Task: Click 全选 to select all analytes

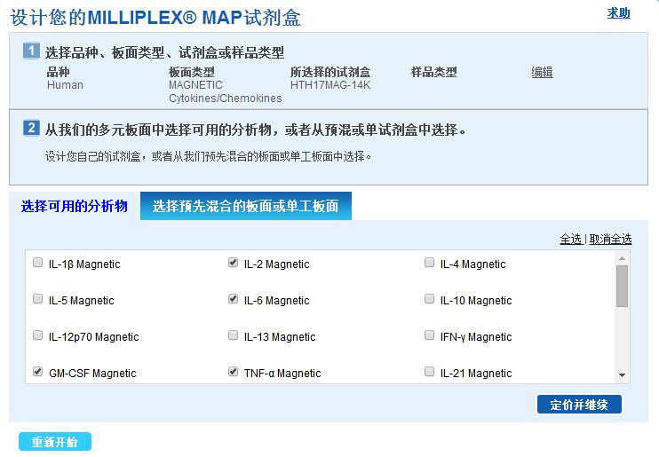Action: pyautogui.click(x=571, y=239)
